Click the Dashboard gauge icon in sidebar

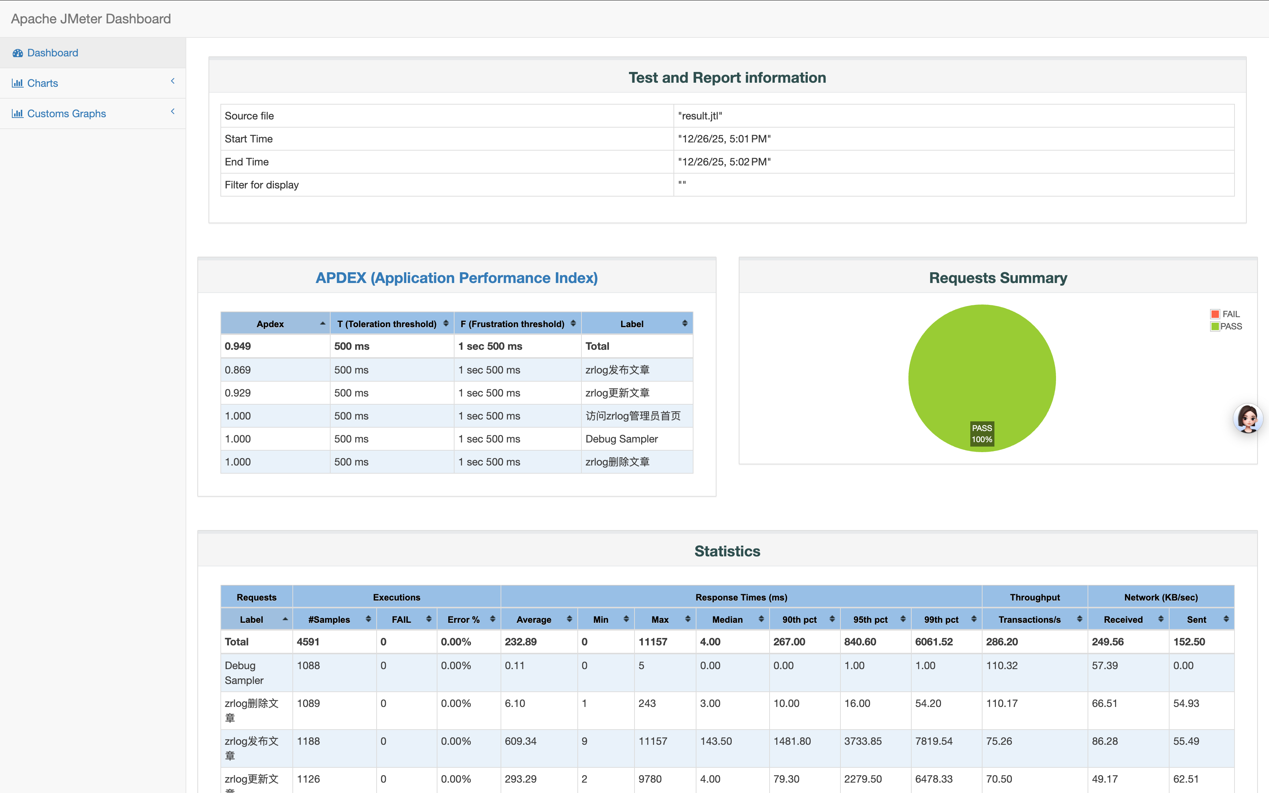click(x=18, y=53)
